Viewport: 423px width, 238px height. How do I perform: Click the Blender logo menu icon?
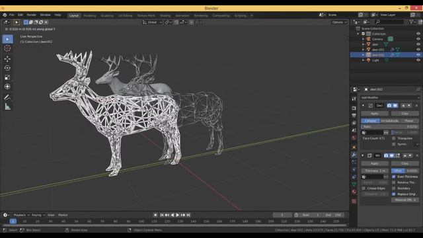5,15
